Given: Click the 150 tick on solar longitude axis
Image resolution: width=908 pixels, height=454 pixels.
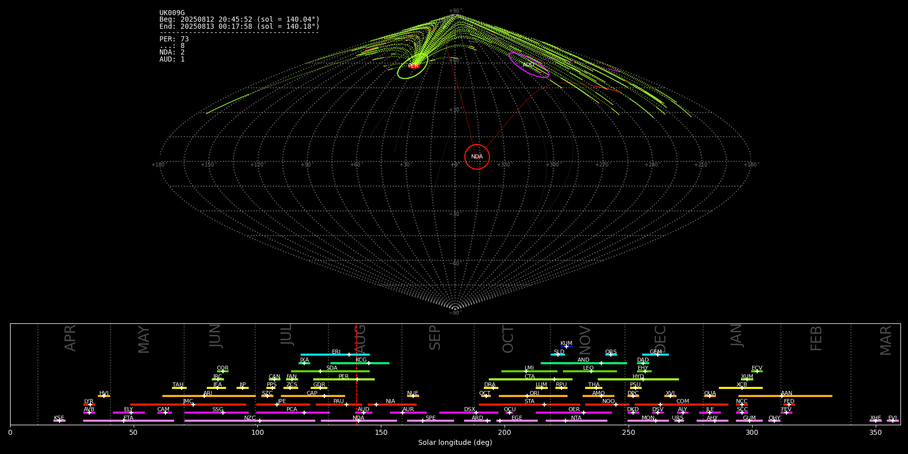Looking at the screenshot, I should point(381,432).
